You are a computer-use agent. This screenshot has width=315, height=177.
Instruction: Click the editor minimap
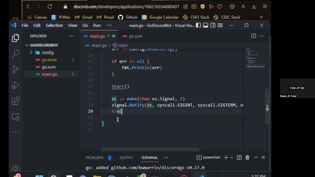click(255, 59)
